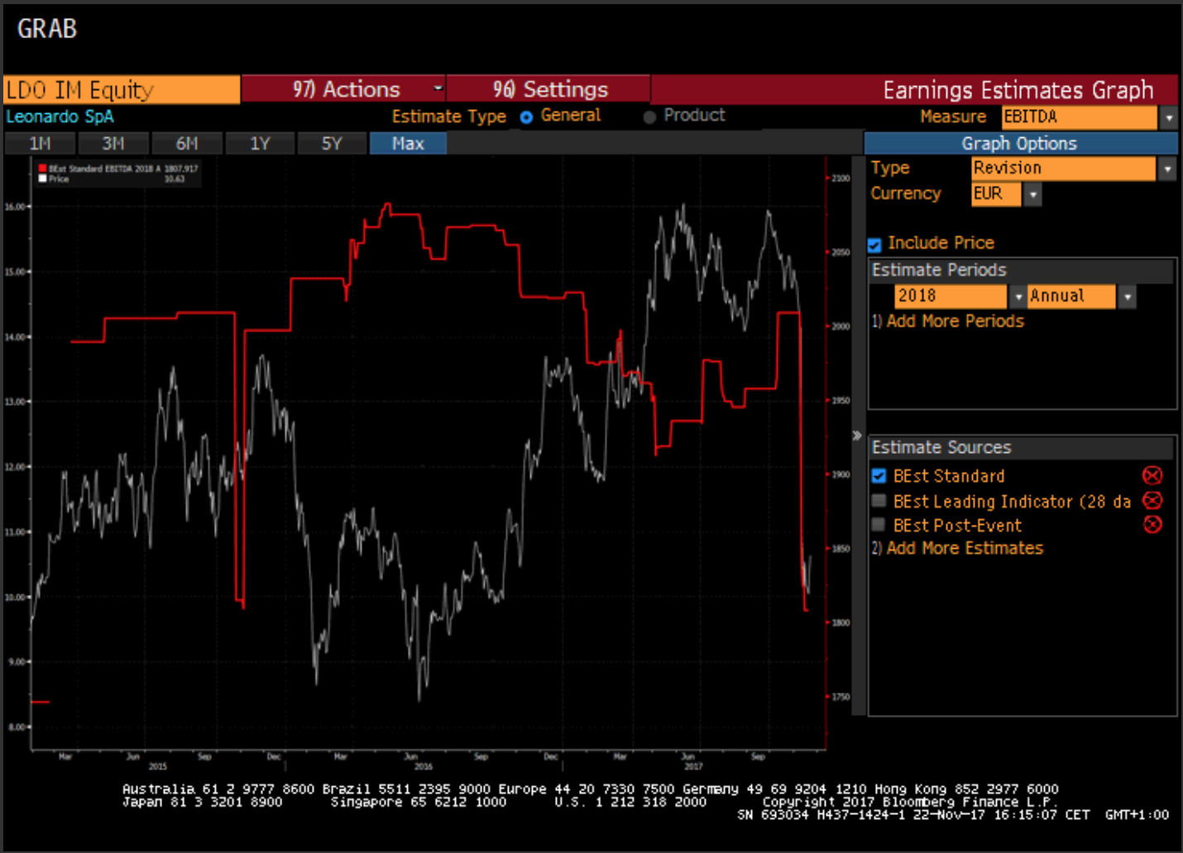Click the Estimate Periods section header
This screenshot has height=853, width=1183.
[x=1021, y=270]
